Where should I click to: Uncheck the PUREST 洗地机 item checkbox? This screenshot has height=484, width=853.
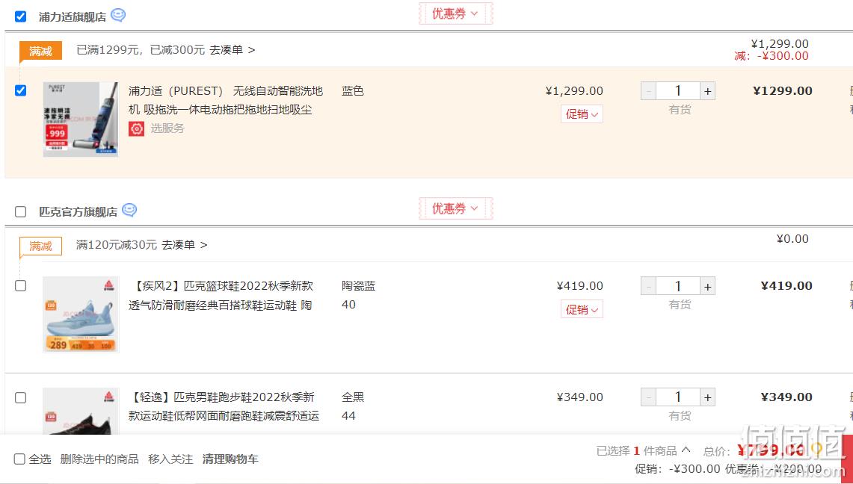[21, 90]
